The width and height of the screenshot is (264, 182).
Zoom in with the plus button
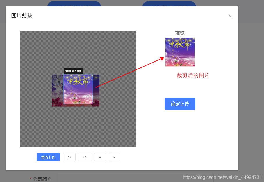[x=100, y=157]
